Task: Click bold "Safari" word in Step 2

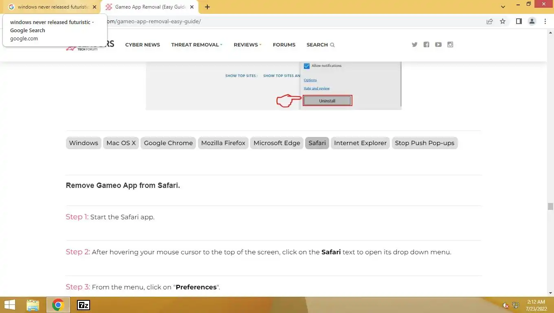Action: (331, 252)
